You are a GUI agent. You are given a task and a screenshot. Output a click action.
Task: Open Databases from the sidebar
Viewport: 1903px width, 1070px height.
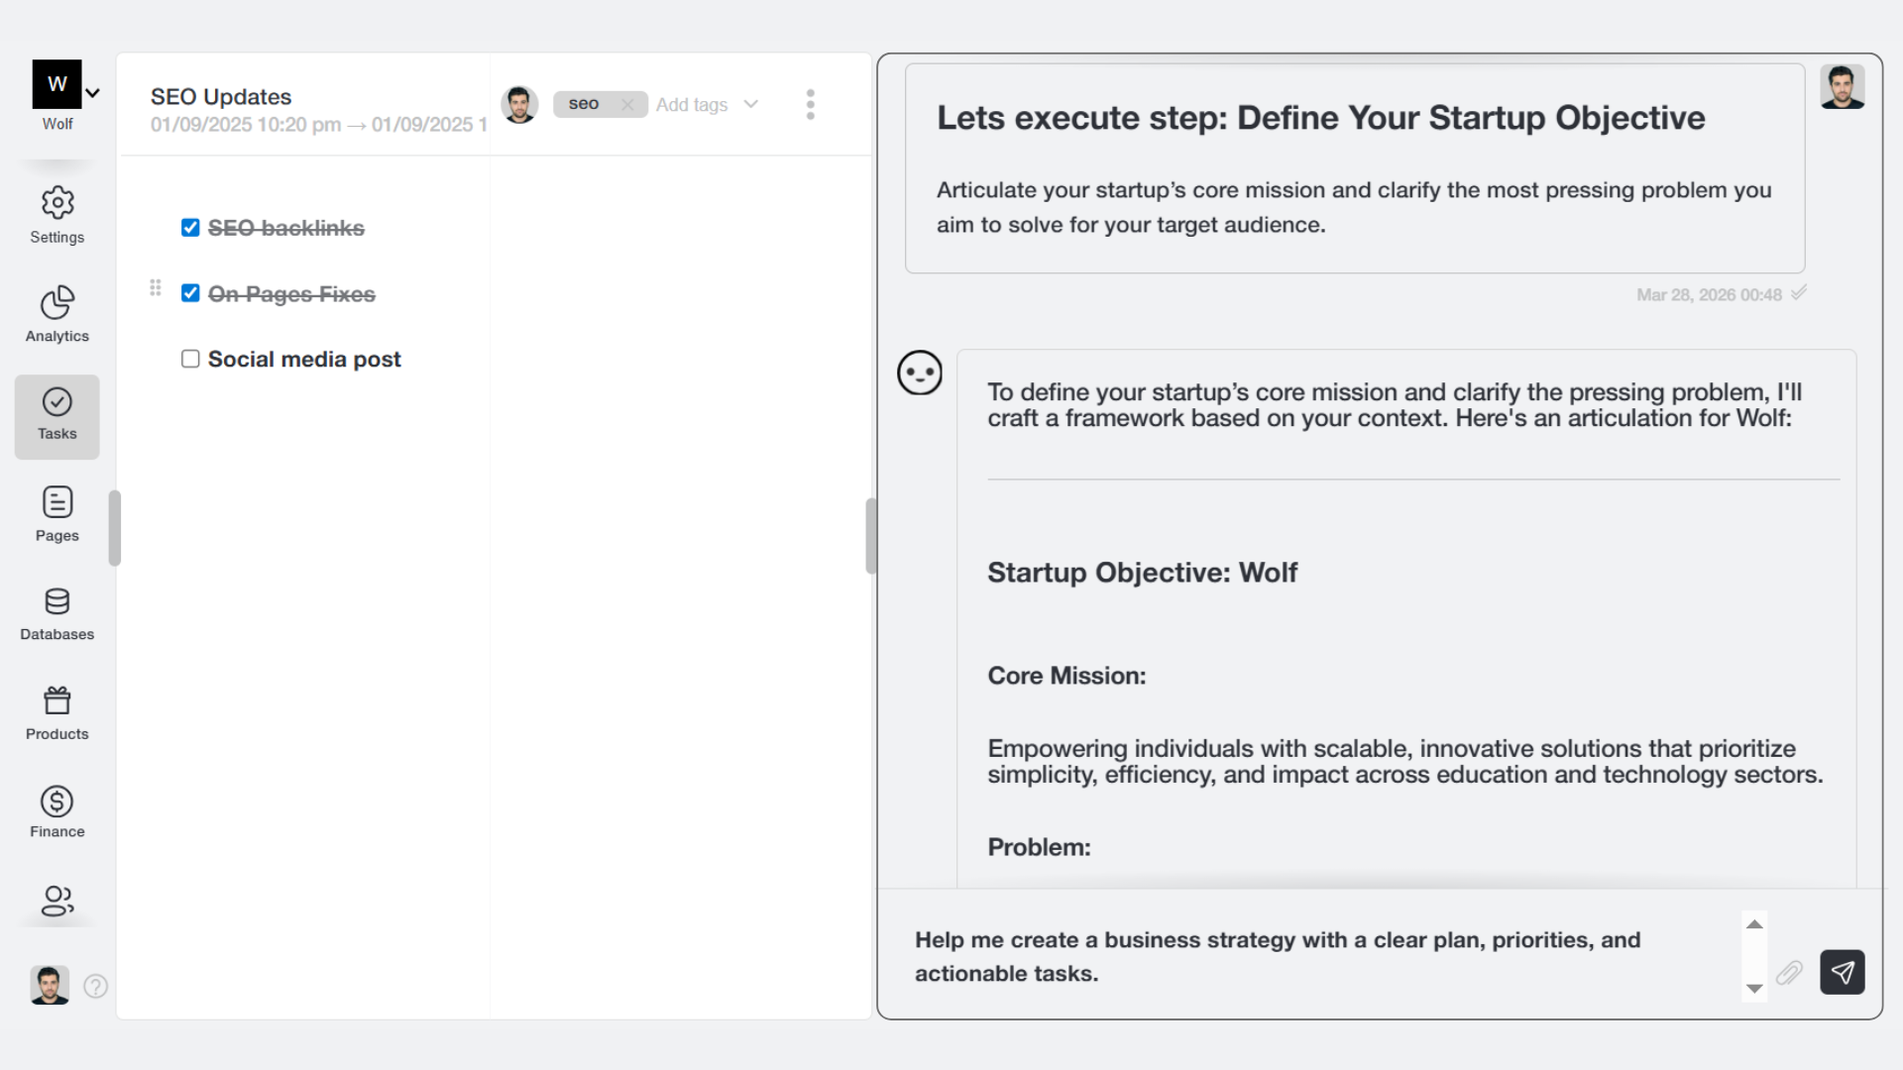coord(56,602)
